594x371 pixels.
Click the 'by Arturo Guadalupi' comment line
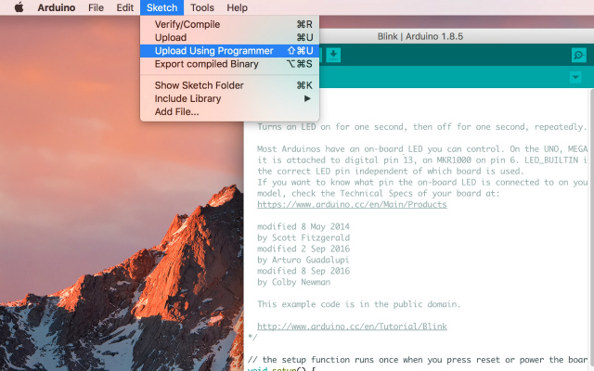(303, 260)
